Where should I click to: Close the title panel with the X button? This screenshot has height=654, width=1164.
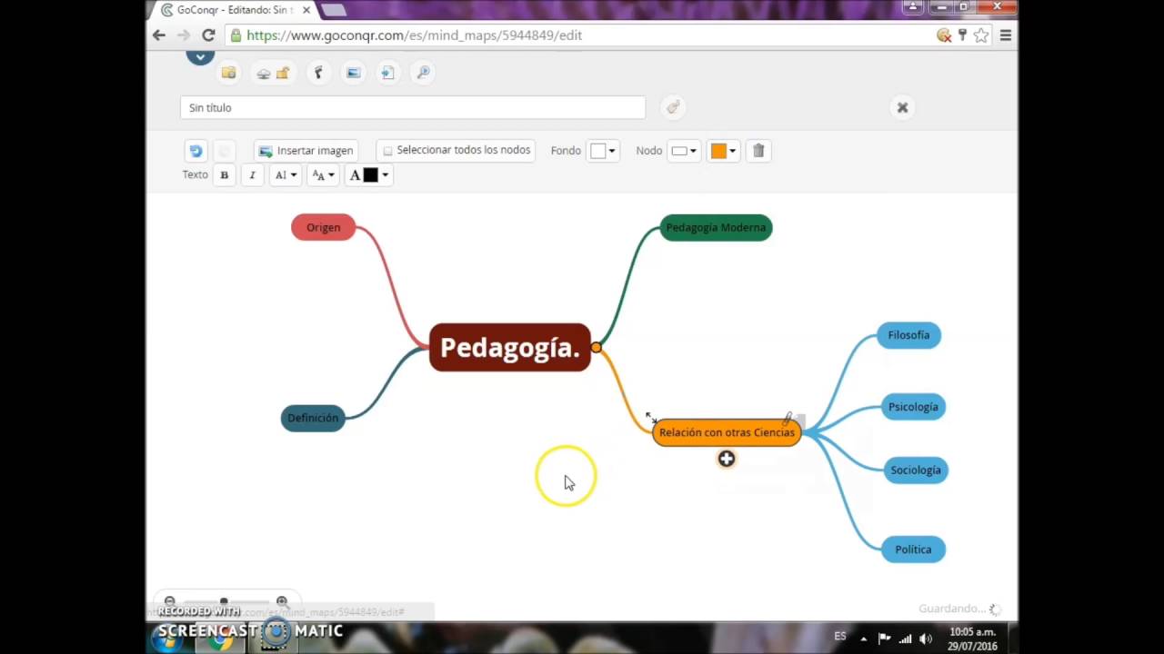click(x=902, y=107)
